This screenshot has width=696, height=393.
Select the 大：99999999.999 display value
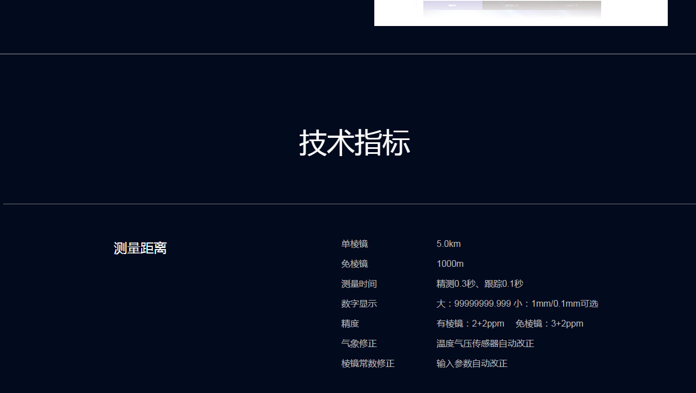click(x=473, y=304)
